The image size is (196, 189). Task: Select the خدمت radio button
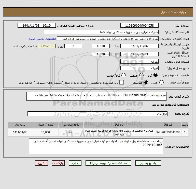[141, 75]
